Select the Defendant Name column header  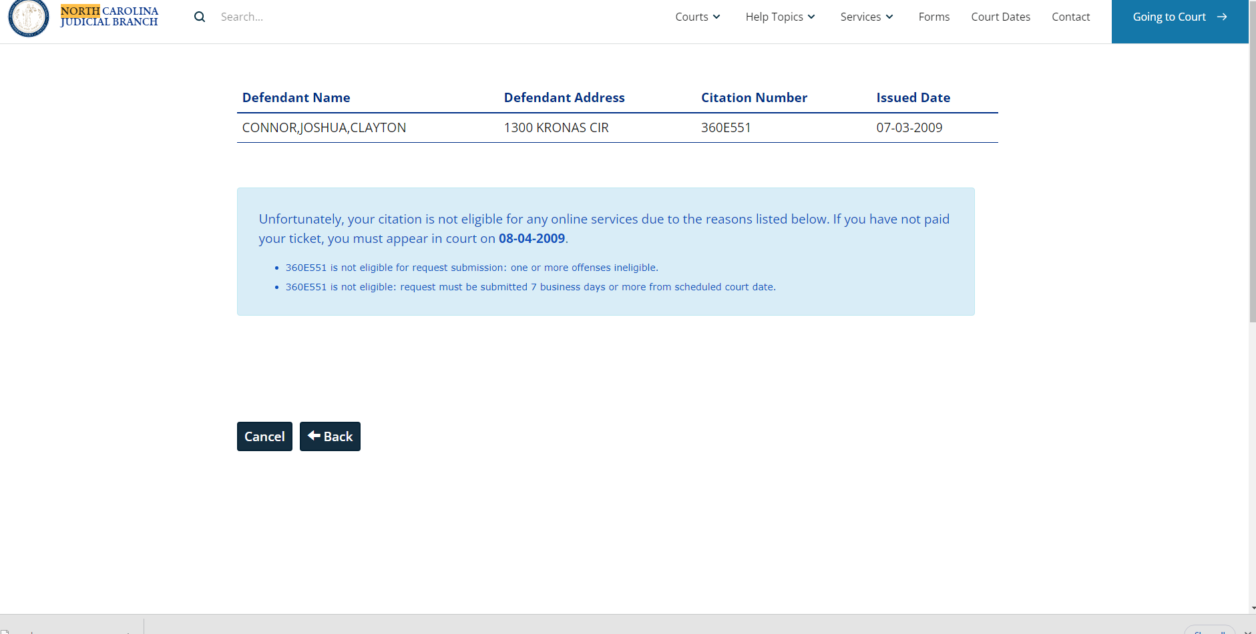[x=296, y=97]
